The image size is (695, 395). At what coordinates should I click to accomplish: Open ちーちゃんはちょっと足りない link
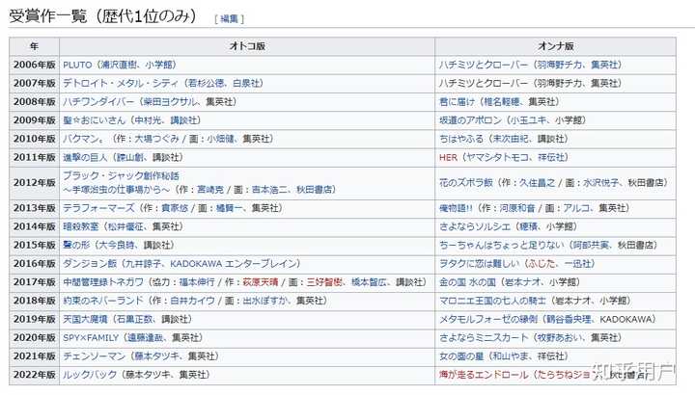pos(501,245)
